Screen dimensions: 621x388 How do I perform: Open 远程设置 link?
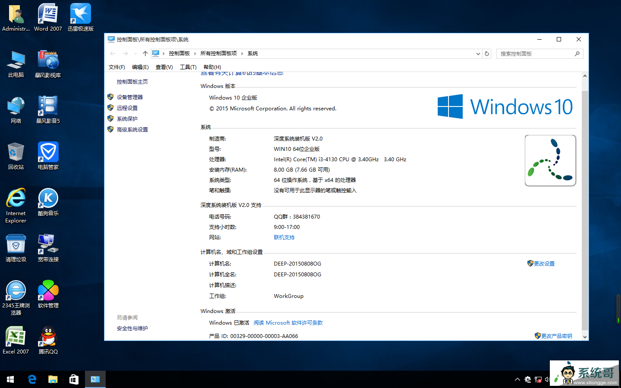point(127,108)
